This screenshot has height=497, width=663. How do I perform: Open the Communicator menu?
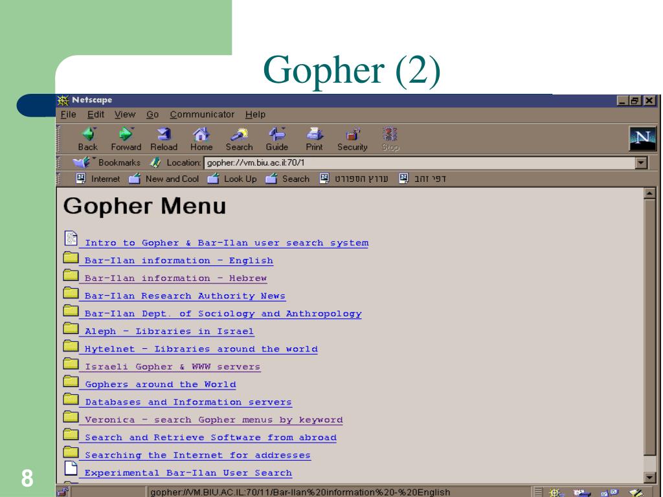[202, 115]
